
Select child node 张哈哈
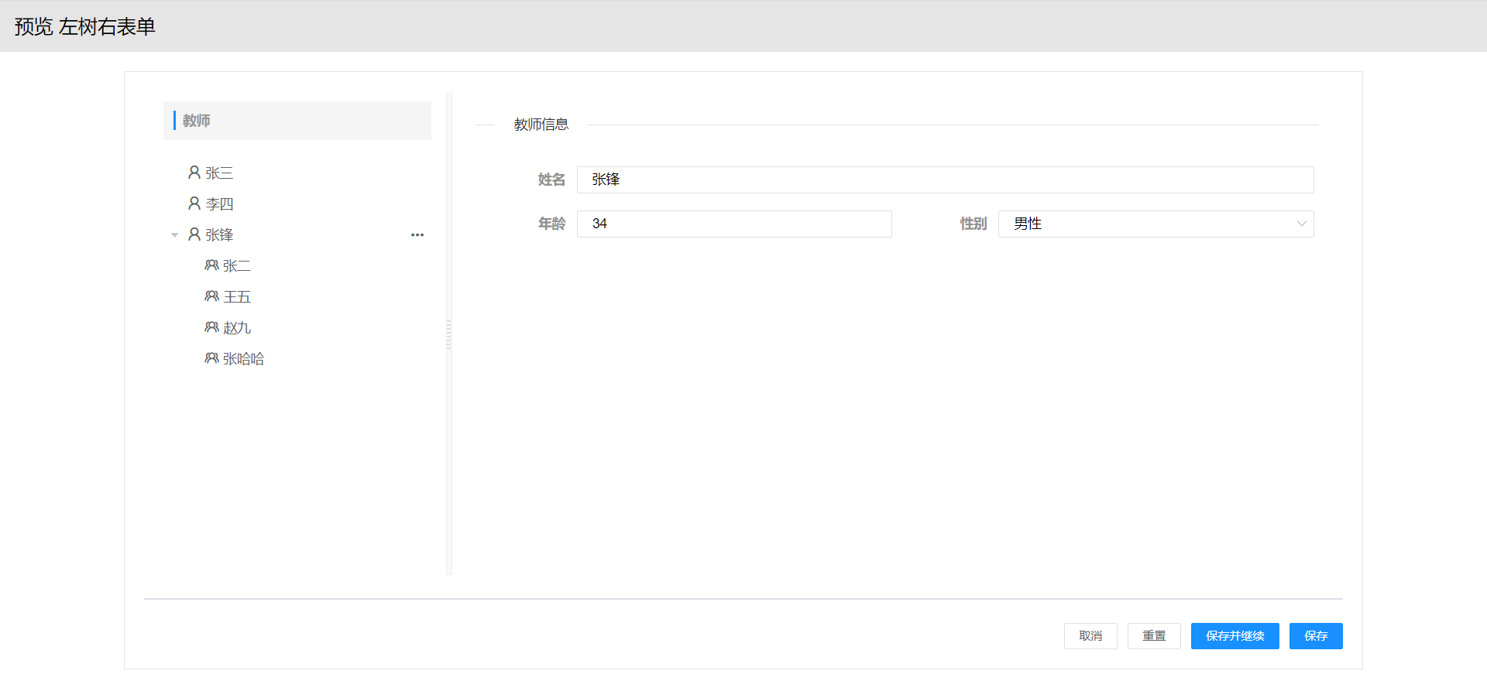[243, 358]
